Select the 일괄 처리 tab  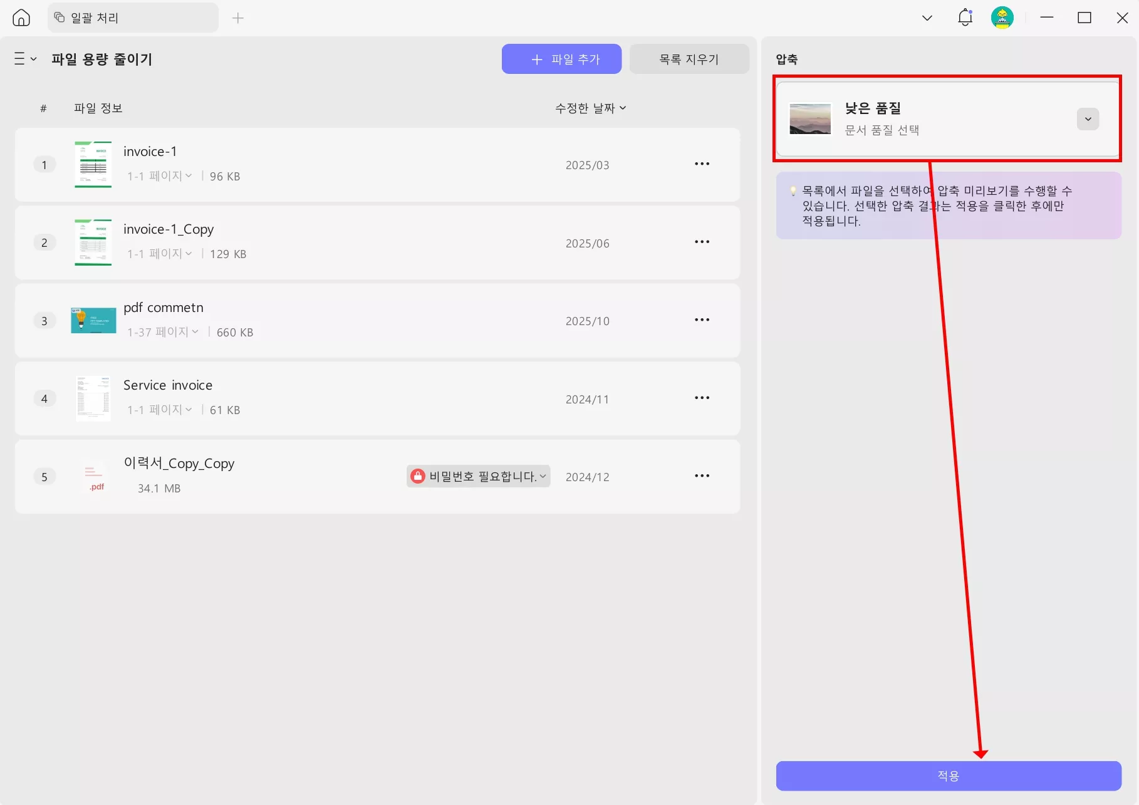pyautogui.click(x=133, y=18)
